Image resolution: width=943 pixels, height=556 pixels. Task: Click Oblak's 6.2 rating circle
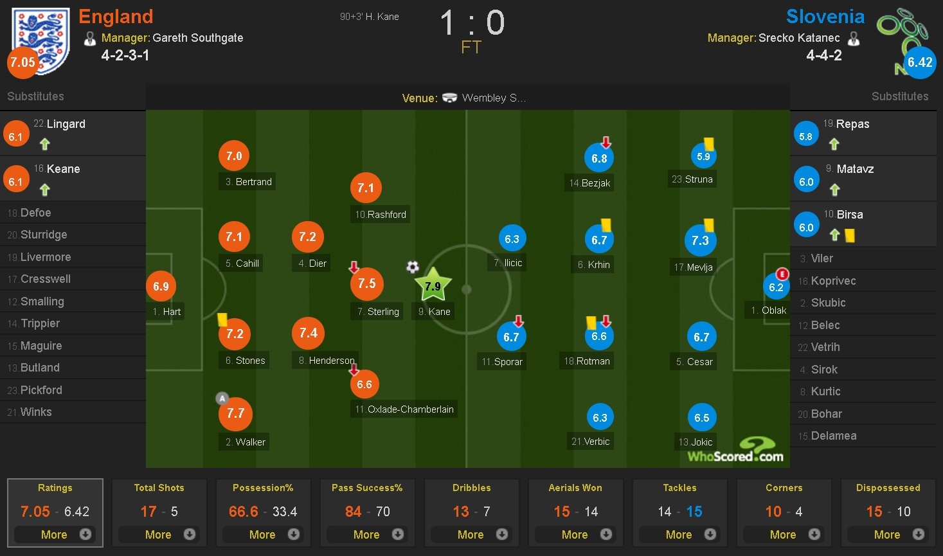(776, 287)
